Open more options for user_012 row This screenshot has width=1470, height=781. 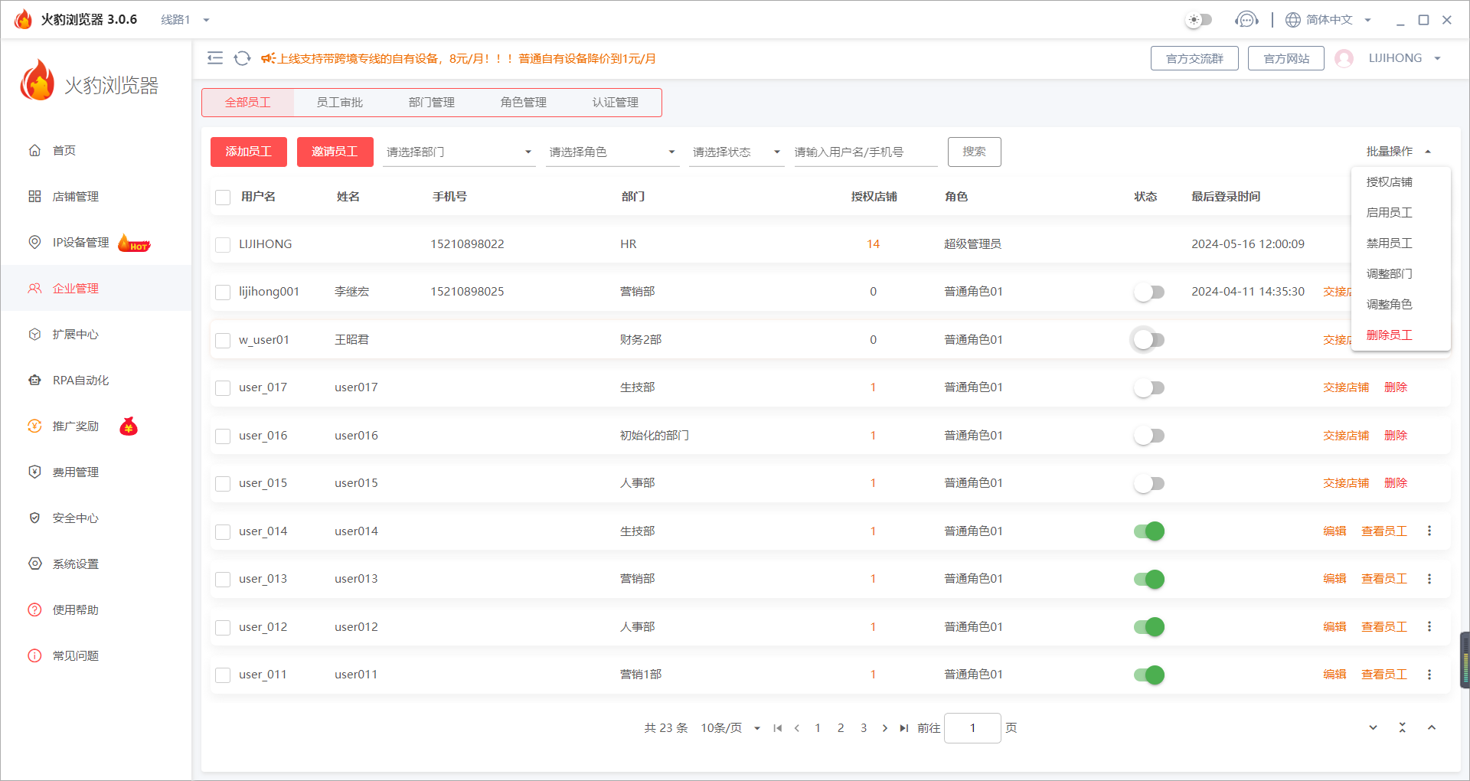coord(1429,626)
